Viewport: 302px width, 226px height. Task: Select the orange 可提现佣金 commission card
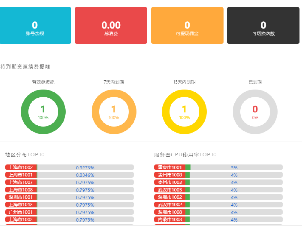coord(187,26)
